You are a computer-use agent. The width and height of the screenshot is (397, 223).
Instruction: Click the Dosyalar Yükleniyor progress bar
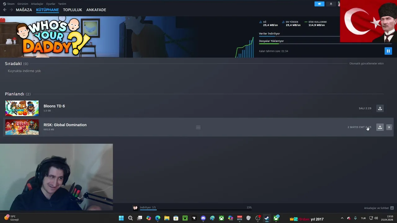point(326,44)
